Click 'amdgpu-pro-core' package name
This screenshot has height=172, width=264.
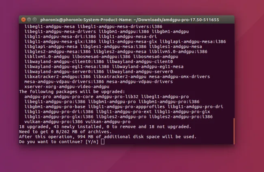tap(74, 97)
